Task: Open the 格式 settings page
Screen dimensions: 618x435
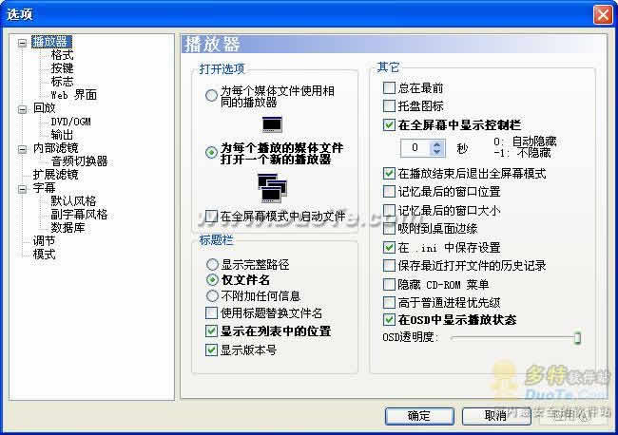Action: [62, 55]
